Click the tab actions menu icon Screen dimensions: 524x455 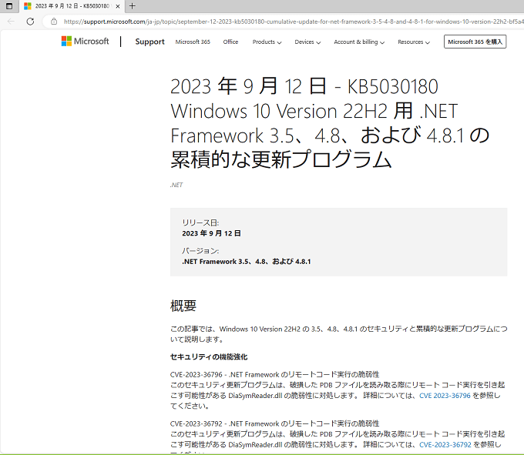[x=9, y=6]
